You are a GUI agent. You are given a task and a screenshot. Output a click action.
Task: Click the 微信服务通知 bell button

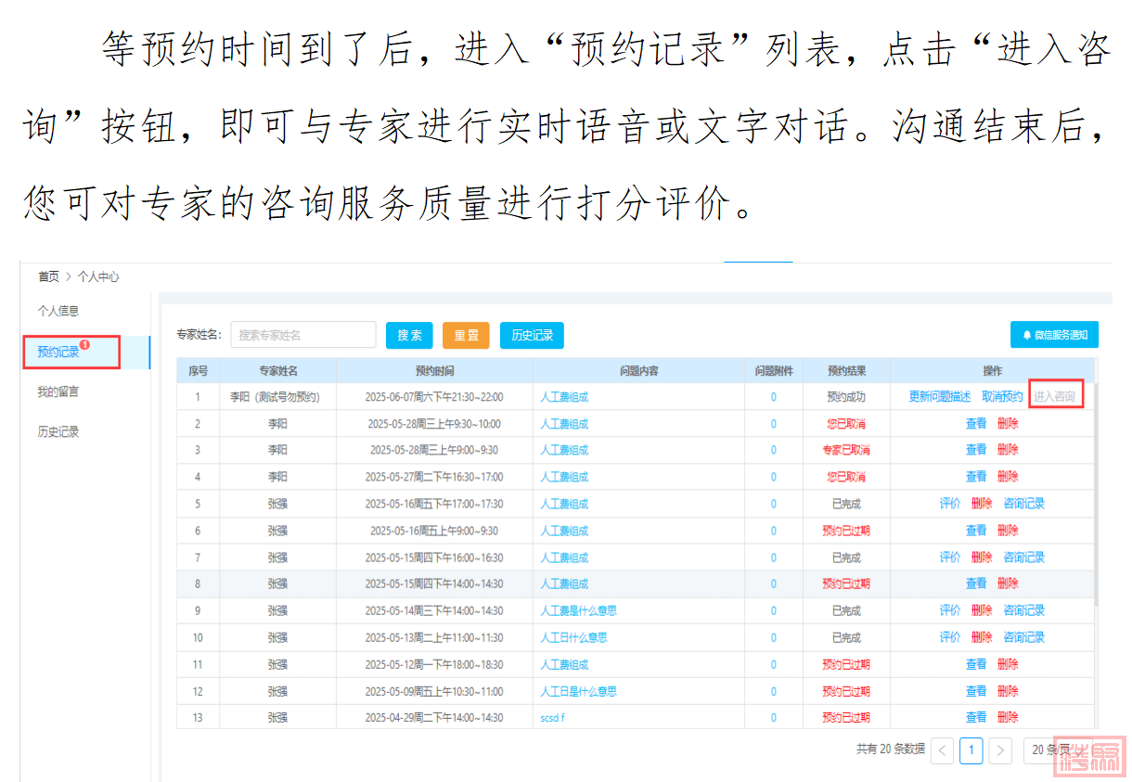pos(1054,335)
